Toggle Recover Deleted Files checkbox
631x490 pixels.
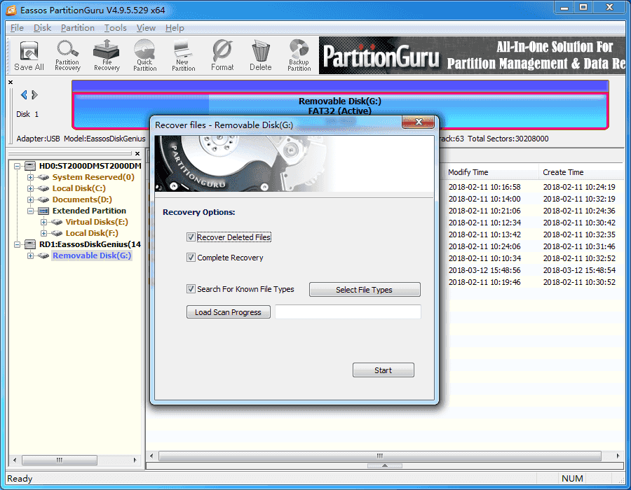[191, 237]
